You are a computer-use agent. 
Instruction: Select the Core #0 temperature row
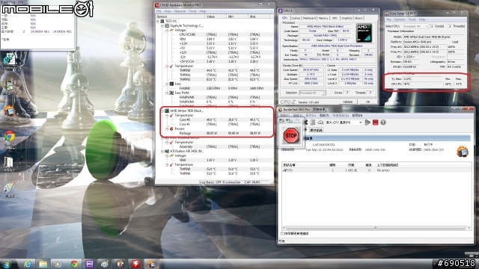pos(215,120)
